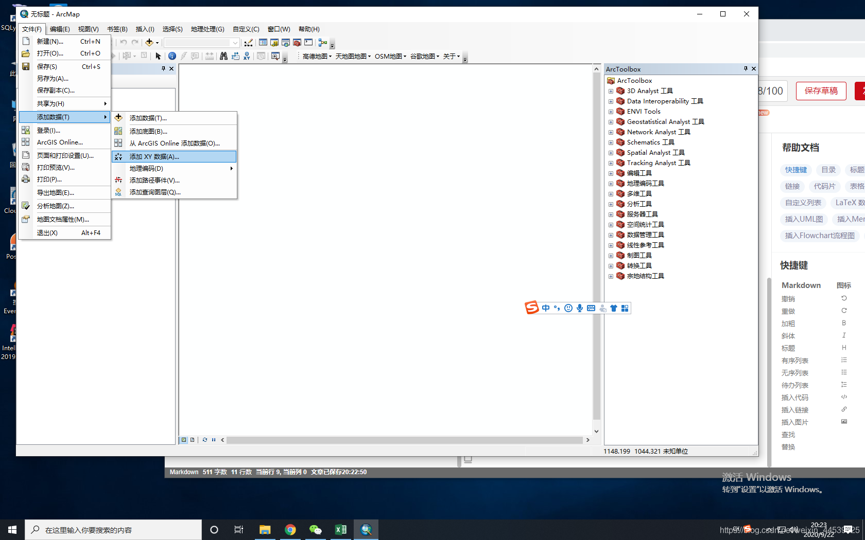The height and width of the screenshot is (540, 865).
Task: Open the ArcToolbox window icon in toolbar
Action: coord(297,42)
